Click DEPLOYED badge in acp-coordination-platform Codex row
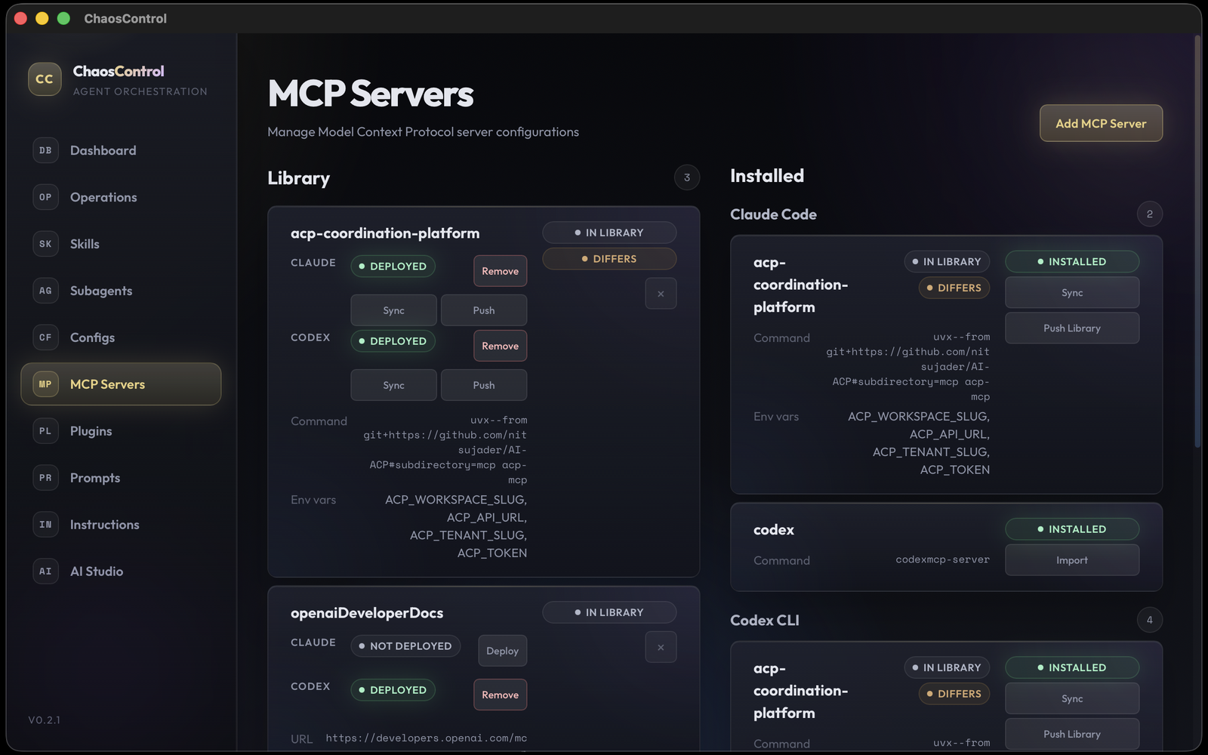The image size is (1208, 755). pyautogui.click(x=393, y=341)
